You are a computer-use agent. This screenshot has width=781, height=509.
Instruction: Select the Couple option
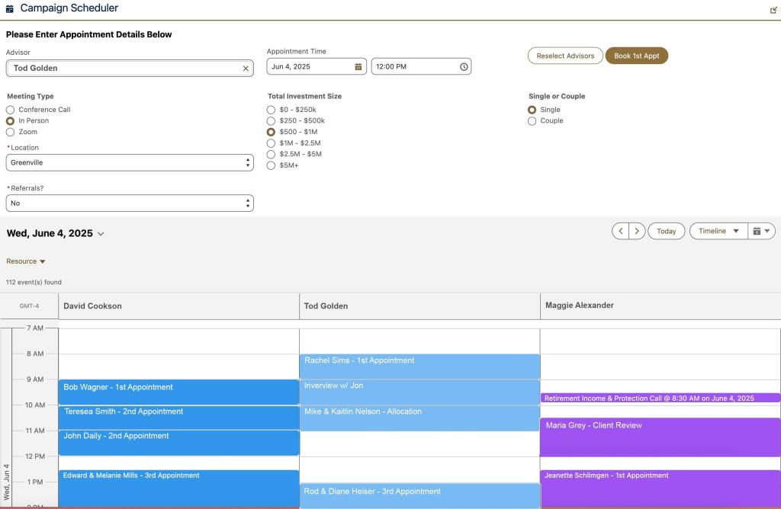tap(532, 121)
